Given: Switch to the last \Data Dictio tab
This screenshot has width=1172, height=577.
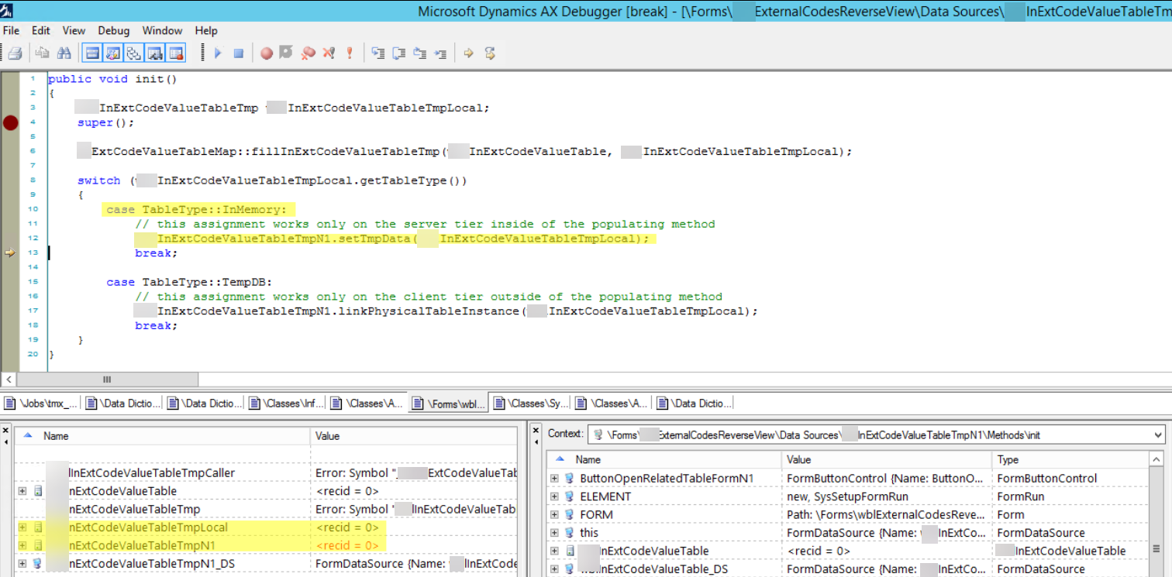Looking at the screenshot, I should [x=694, y=403].
